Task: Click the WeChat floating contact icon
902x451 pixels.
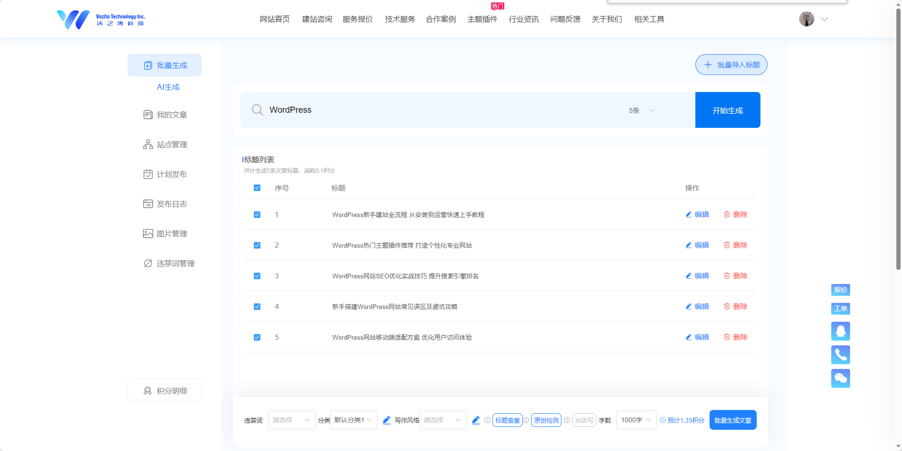Action: pyautogui.click(x=840, y=378)
